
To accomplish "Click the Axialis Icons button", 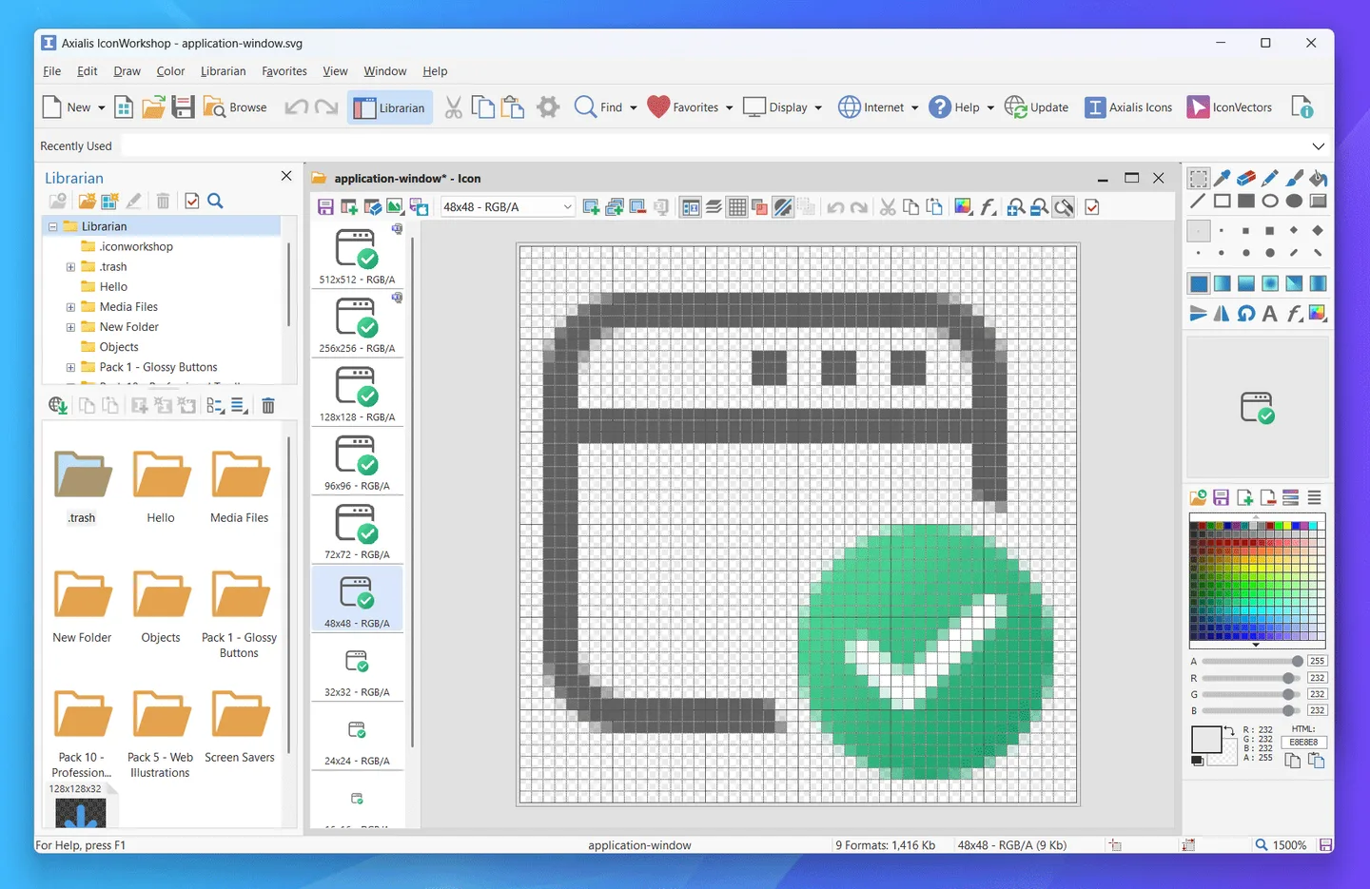I will click(1128, 107).
